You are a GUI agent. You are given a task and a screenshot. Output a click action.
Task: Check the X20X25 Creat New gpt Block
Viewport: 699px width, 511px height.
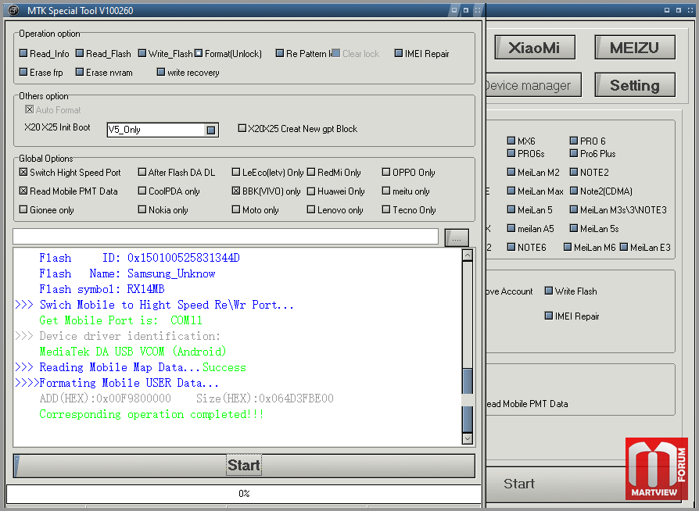pyautogui.click(x=242, y=128)
